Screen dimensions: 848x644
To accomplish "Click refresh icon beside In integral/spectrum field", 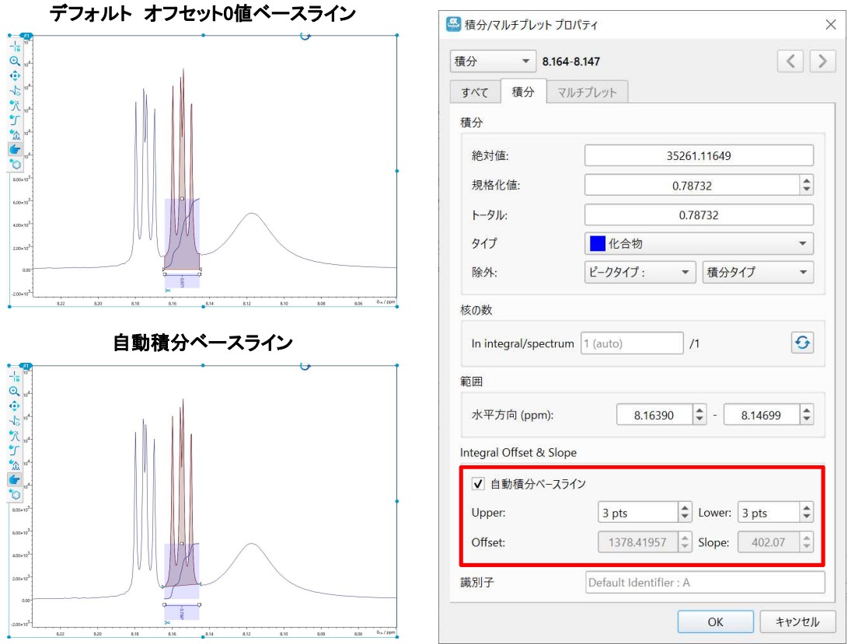I will point(802,343).
